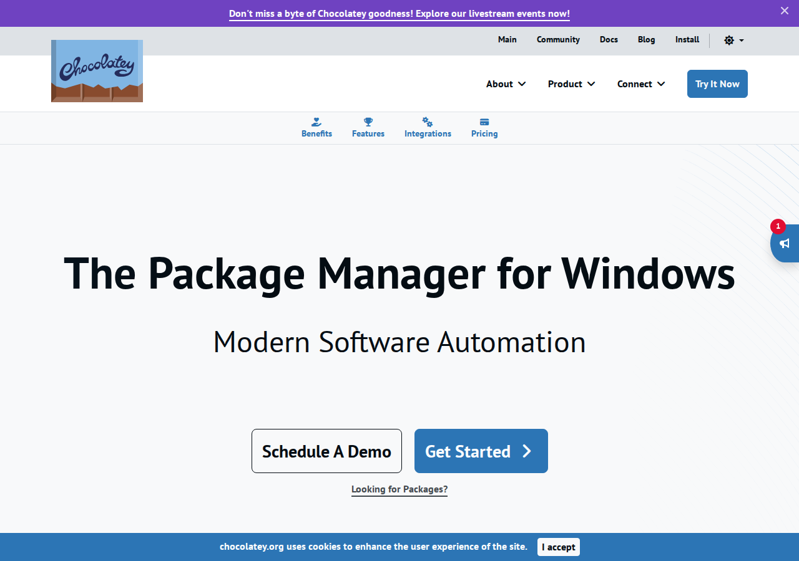Dismiss the purple livestream banner

tap(785, 11)
